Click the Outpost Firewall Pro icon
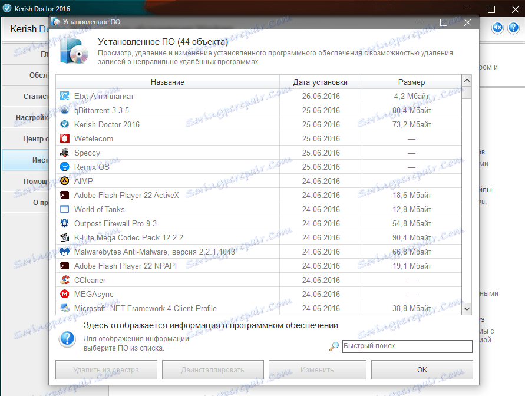Screen dimensions: 525x396 (x=65, y=223)
